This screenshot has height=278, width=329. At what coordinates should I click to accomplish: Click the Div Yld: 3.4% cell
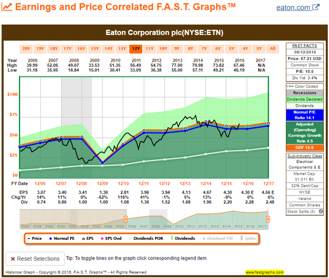[x=305, y=78]
